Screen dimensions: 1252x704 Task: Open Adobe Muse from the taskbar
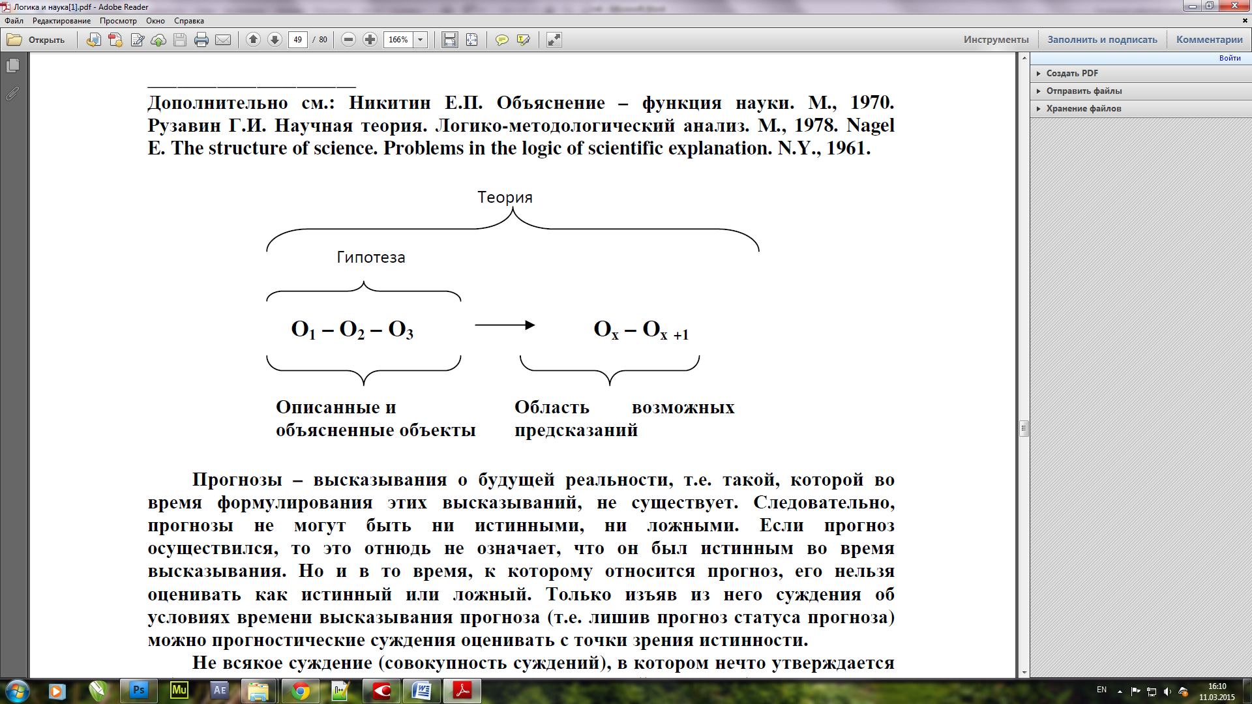click(179, 691)
